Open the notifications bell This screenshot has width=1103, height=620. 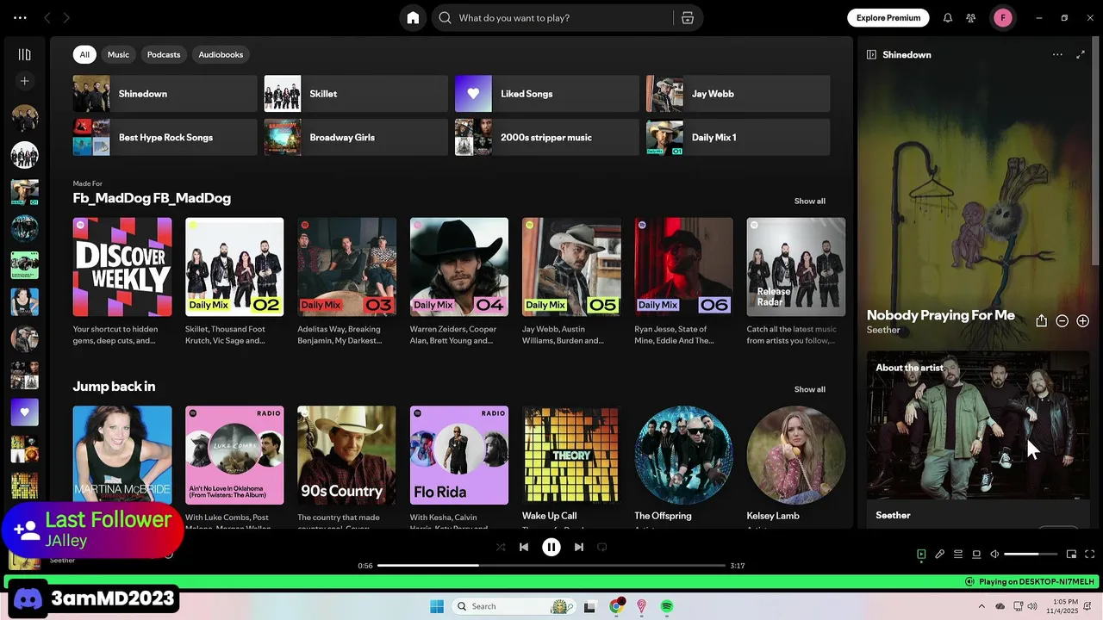pyautogui.click(x=948, y=18)
